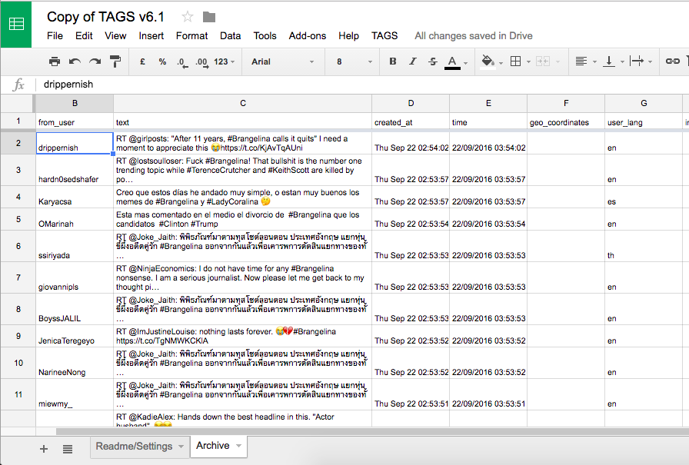The height and width of the screenshot is (465, 689).
Task: Open the File menu
Action: click(x=55, y=36)
